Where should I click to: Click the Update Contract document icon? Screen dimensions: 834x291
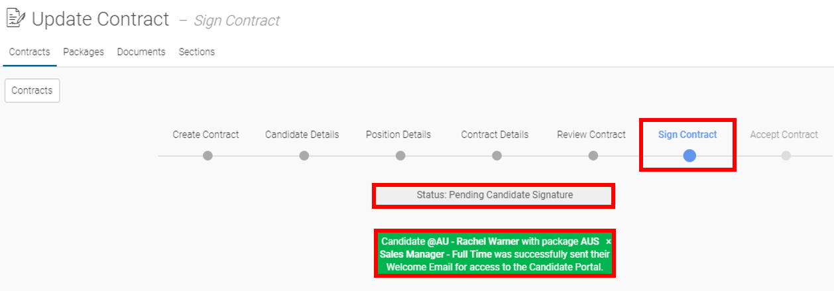click(15, 19)
